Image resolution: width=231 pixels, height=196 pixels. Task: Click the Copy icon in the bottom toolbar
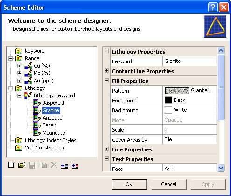pos(43,165)
